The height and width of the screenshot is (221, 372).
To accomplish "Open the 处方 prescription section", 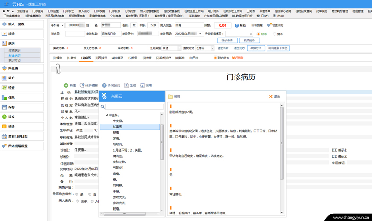I will (22, 78).
